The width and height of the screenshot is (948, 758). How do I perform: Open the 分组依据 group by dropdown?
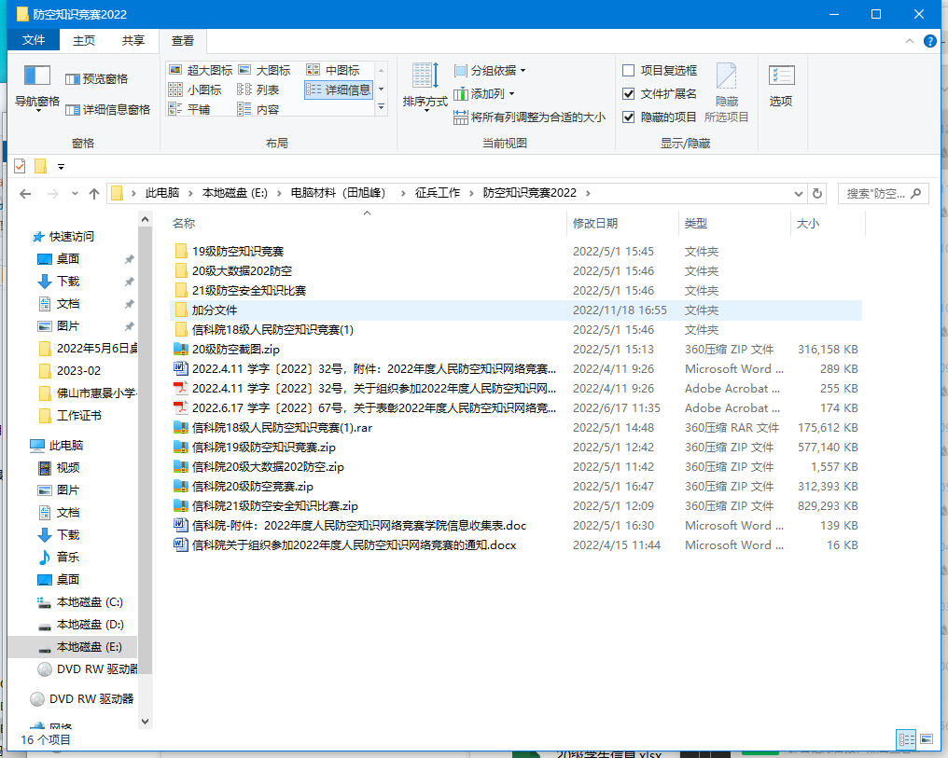pyautogui.click(x=490, y=70)
